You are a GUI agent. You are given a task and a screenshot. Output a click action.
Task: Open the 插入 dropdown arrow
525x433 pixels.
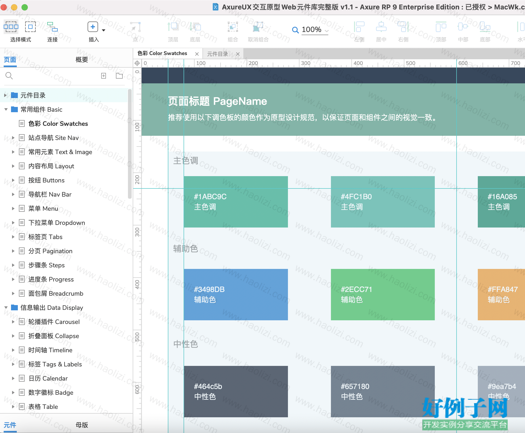click(104, 30)
